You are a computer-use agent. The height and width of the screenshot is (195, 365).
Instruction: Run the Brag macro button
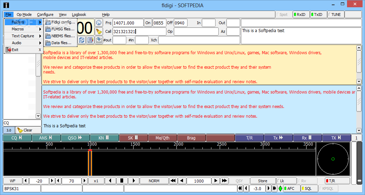click(191, 138)
